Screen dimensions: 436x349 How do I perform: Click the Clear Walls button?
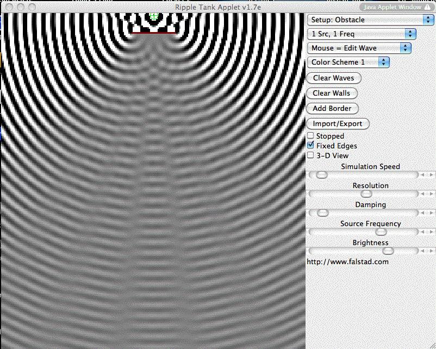[x=332, y=93]
